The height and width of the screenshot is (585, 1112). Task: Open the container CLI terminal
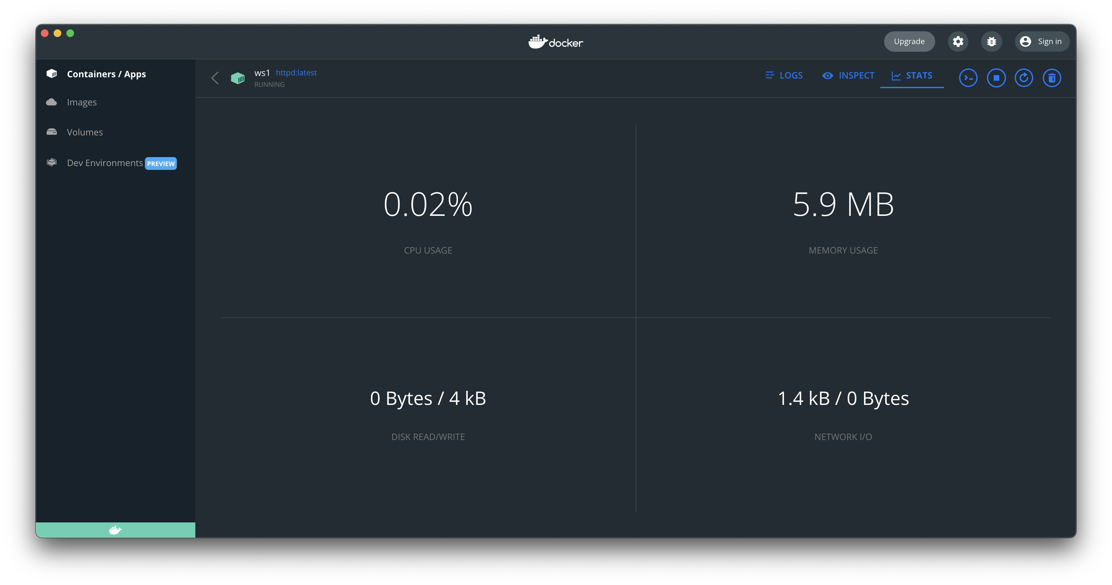point(968,78)
